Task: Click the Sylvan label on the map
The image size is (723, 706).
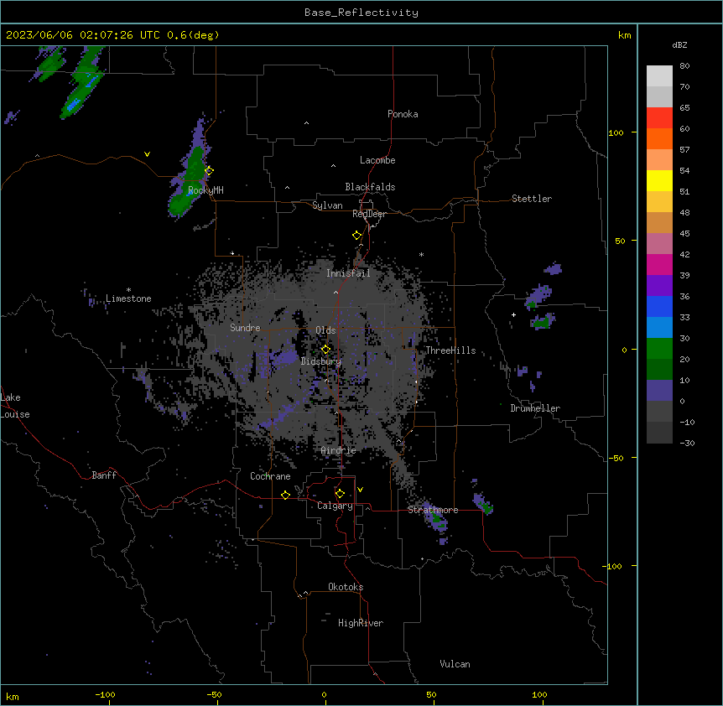Action: pos(327,205)
